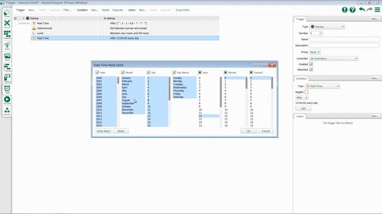Toggle the Day checkbox in mask editor
Screen dimensions: 382x214
point(149,73)
